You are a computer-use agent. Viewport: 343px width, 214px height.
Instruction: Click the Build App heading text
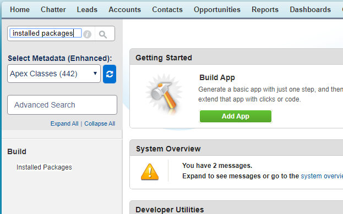click(217, 77)
